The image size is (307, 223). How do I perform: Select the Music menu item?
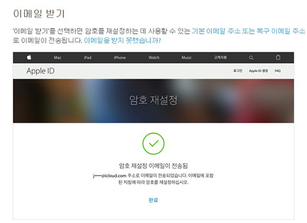(x=186, y=57)
